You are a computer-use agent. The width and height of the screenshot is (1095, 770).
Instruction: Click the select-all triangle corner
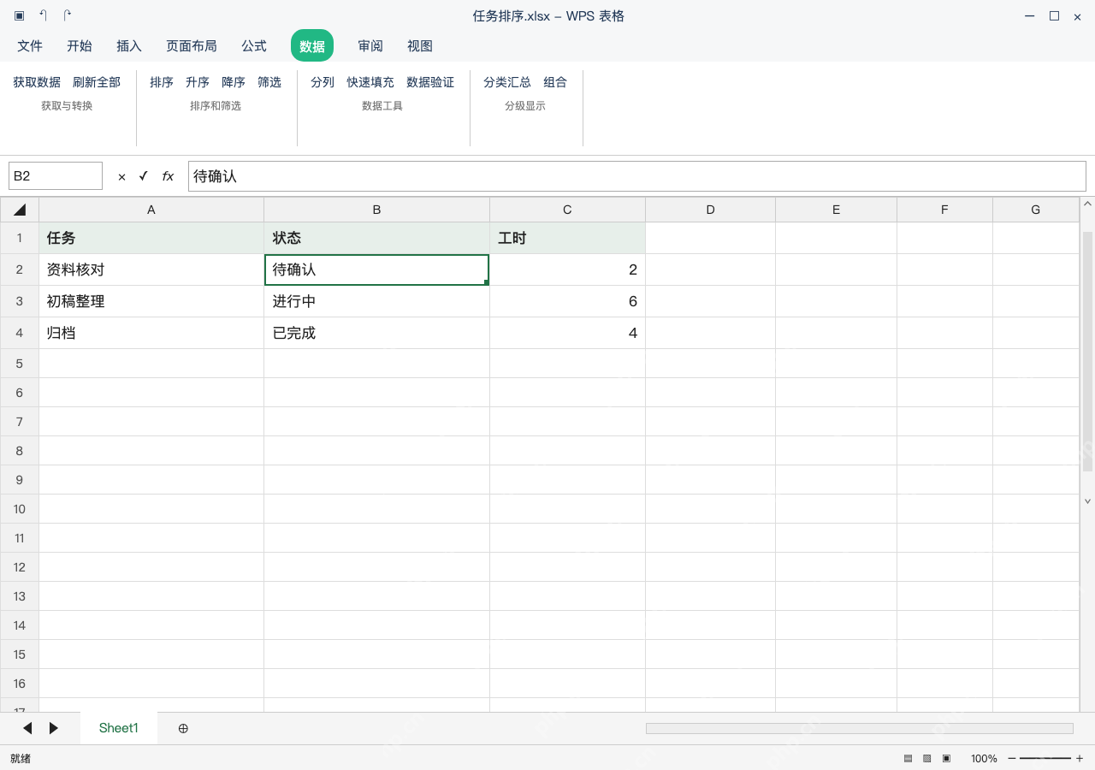[x=20, y=210]
